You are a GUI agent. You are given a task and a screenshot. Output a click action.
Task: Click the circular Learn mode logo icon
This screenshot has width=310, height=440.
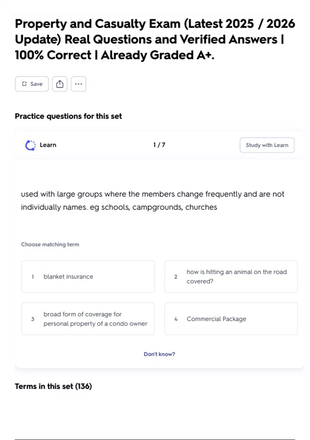point(30,145)
